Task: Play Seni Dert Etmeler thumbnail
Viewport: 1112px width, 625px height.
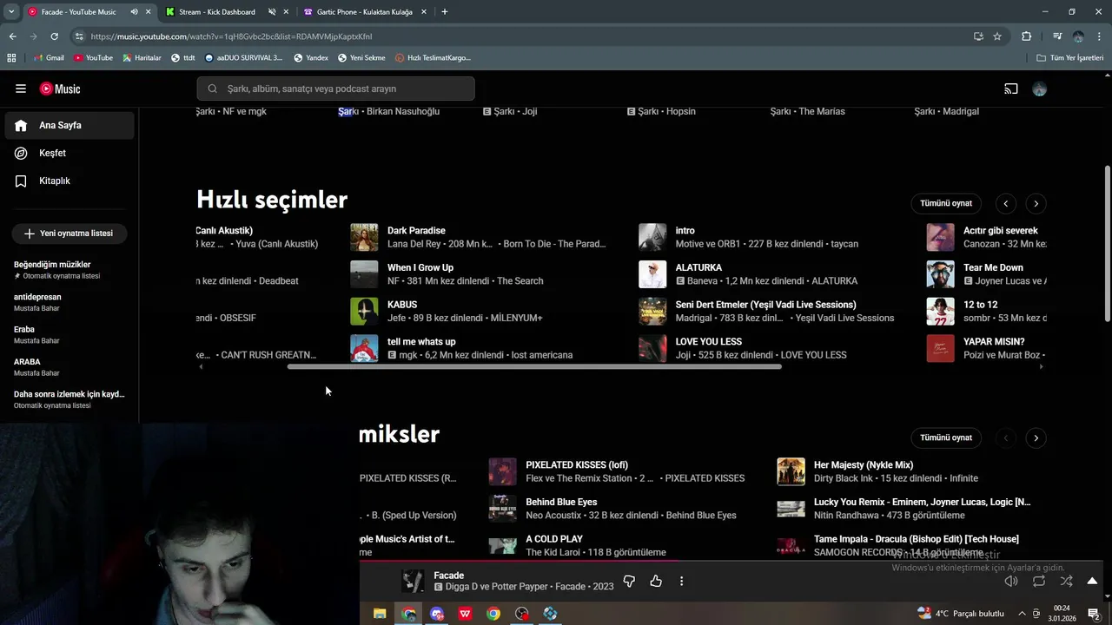Action: click(x=652, y=311)
